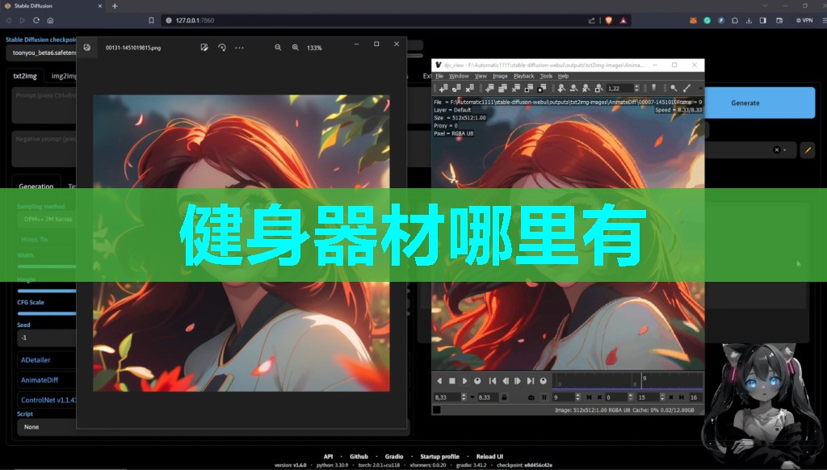This screenshot has width=827, height=470.
Task: Jump to last frame in djv_view
Action: 531,381
